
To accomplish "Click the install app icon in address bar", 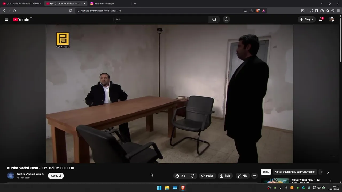I will (x=245, y=11).
